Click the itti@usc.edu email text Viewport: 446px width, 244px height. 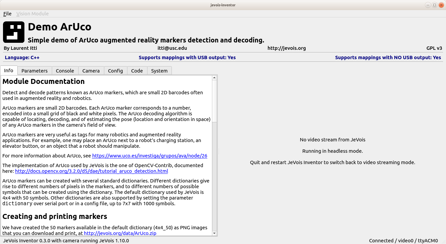click(x=172, y=48)
